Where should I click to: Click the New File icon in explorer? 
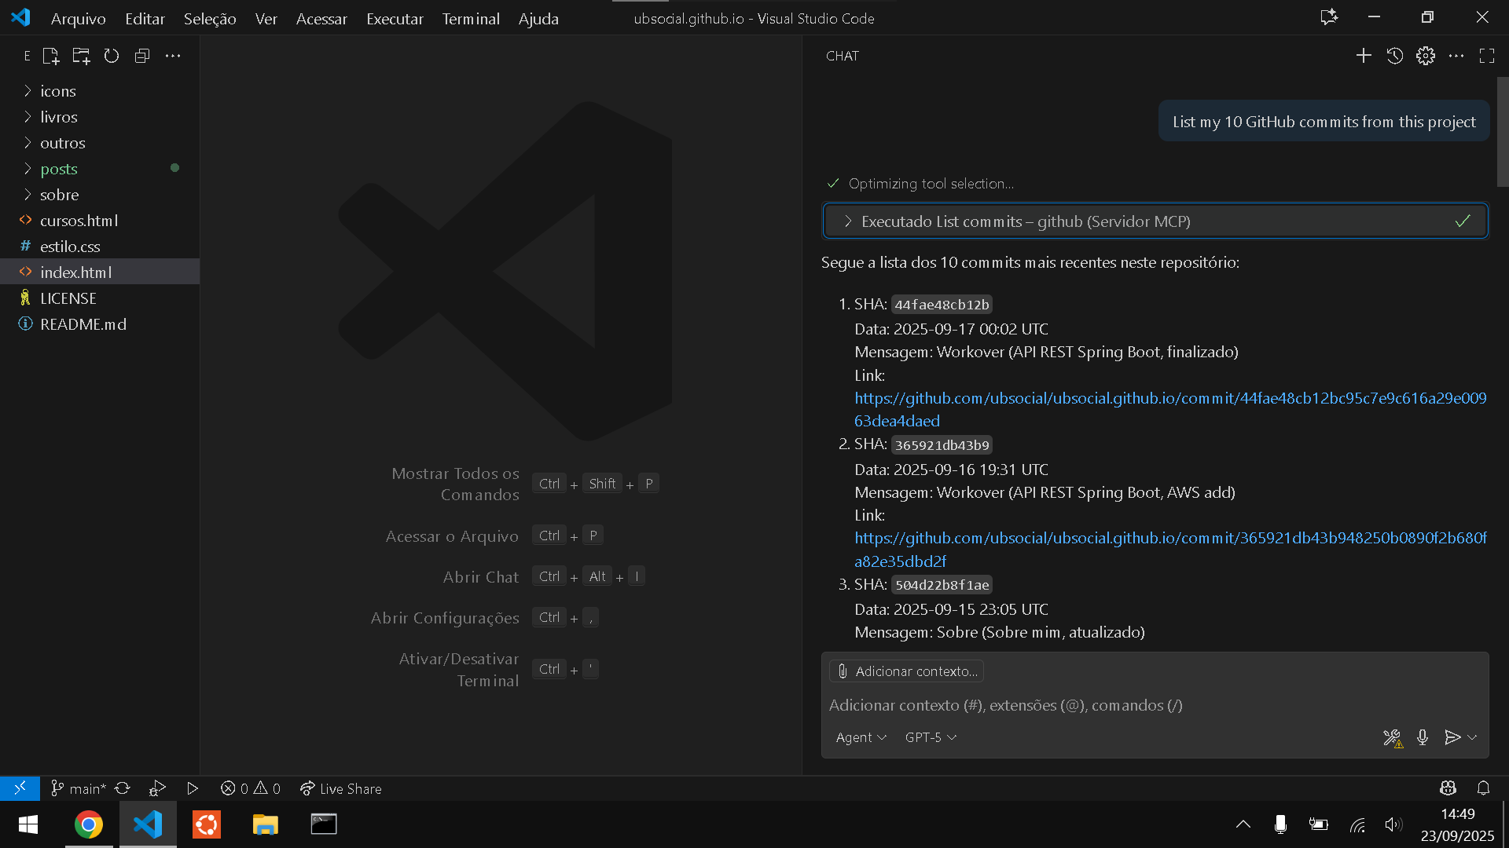tap(51, 56)
